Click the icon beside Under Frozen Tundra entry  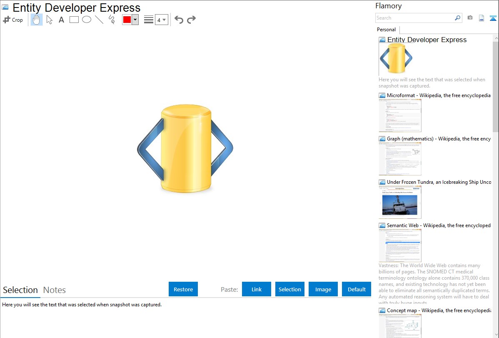coord(382,182)
